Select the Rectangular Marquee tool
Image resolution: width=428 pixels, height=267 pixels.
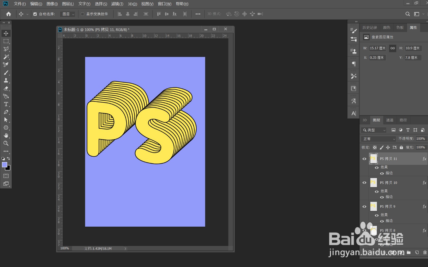[6, 41]
